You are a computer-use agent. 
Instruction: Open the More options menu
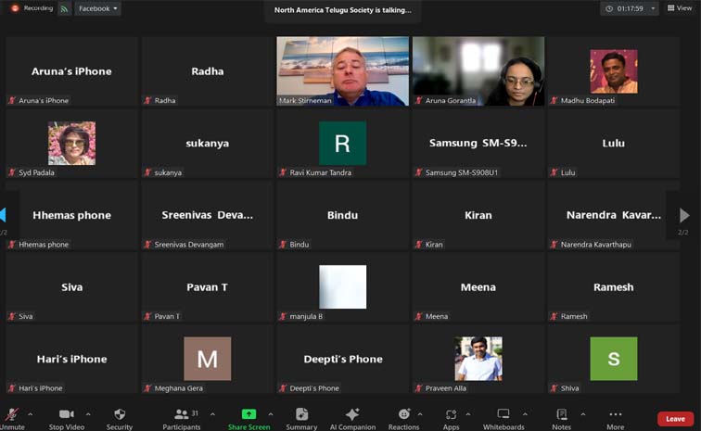[615, 419]
